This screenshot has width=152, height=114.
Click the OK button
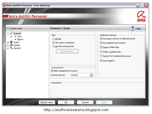point(66,102)
